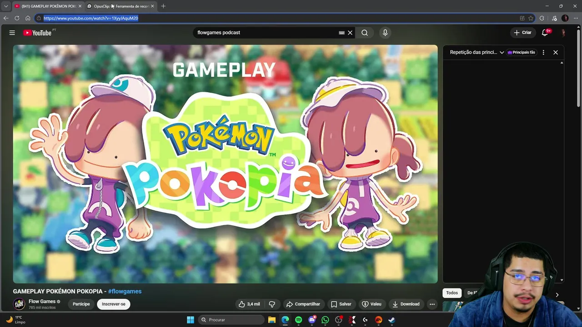Image resolution: width=582 pixels, height=327 pixels.
Task: Clear the search text with X
Action: tap(350, 33)
